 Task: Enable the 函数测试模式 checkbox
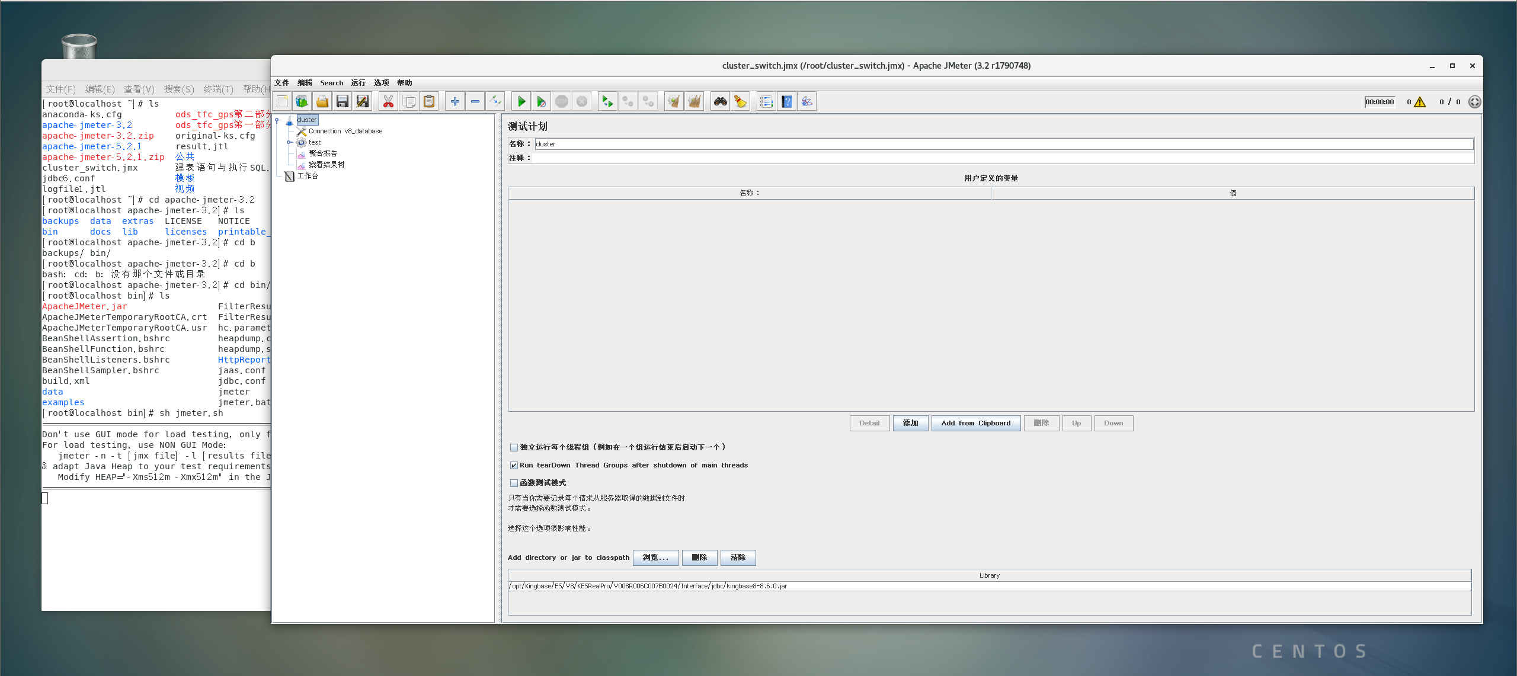click(x=514, y=483)
